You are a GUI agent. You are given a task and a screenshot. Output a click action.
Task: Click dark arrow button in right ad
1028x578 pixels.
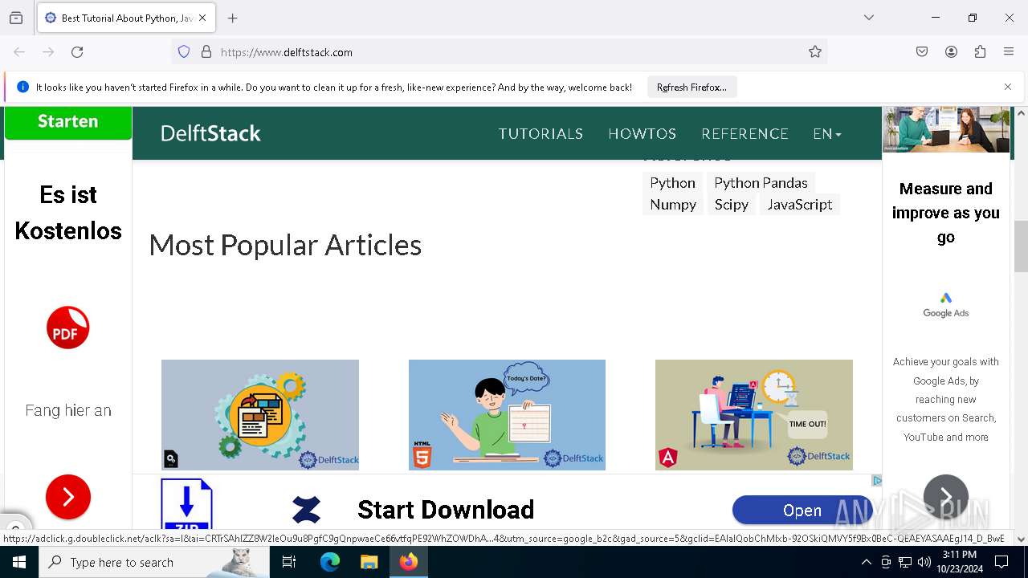[x=946, y=497]
